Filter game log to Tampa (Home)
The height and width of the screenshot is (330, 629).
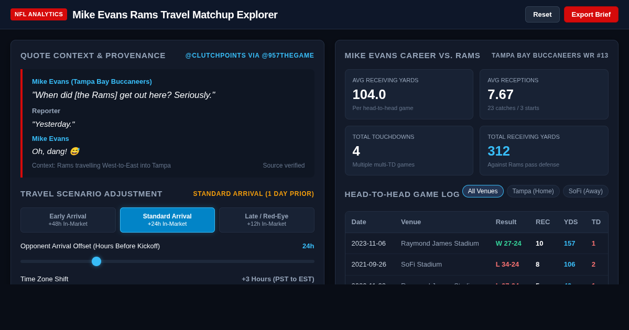click(533, 191)
